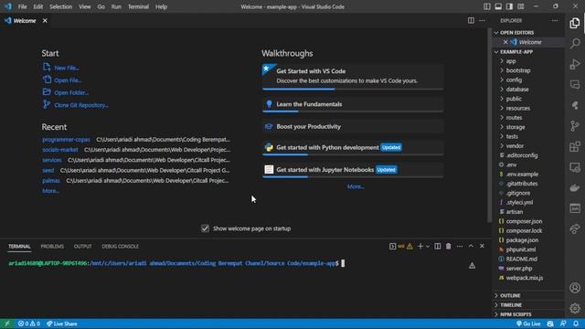The height and width of the screenshot is (329, 585).
Task: Open the Accounts icon in activity bar
Action: click(575, 288)
